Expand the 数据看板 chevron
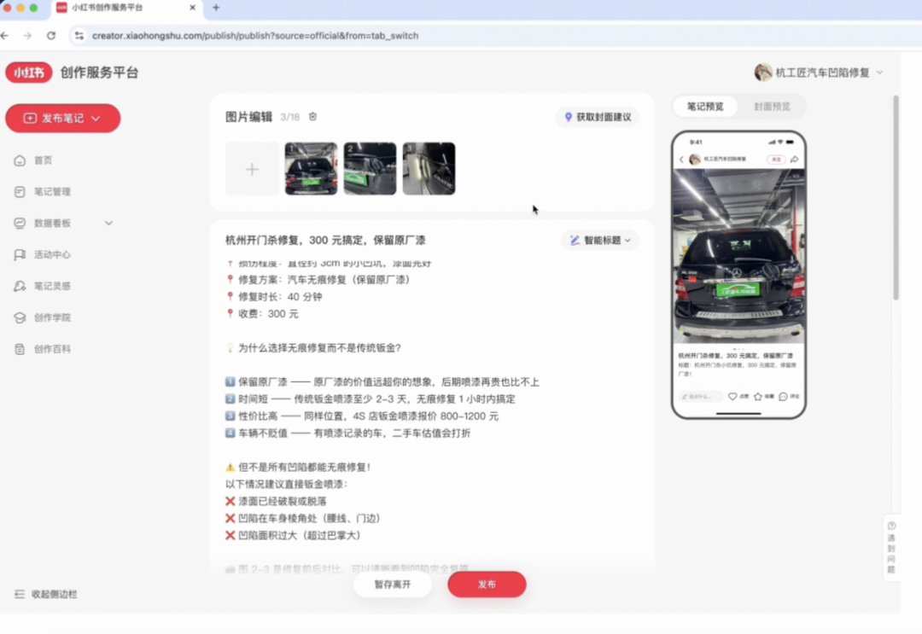 pos(108,223)
